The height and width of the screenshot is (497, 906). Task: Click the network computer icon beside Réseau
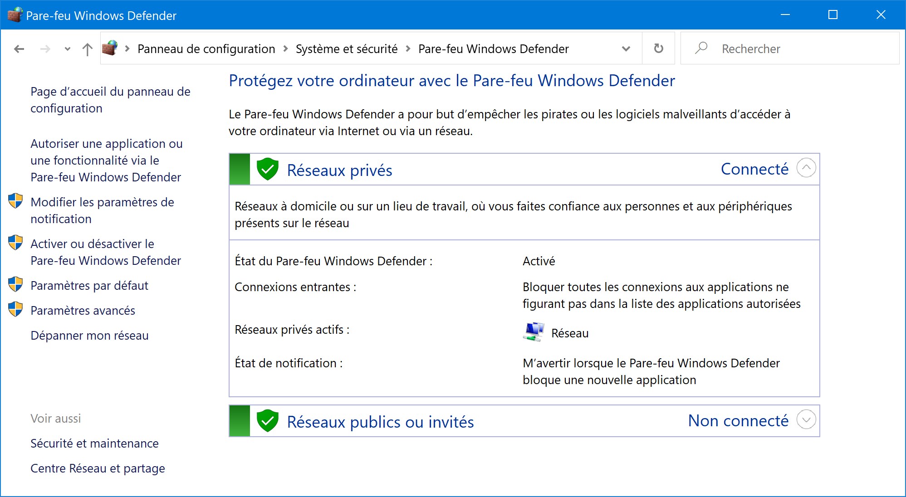tap(534, 331)
